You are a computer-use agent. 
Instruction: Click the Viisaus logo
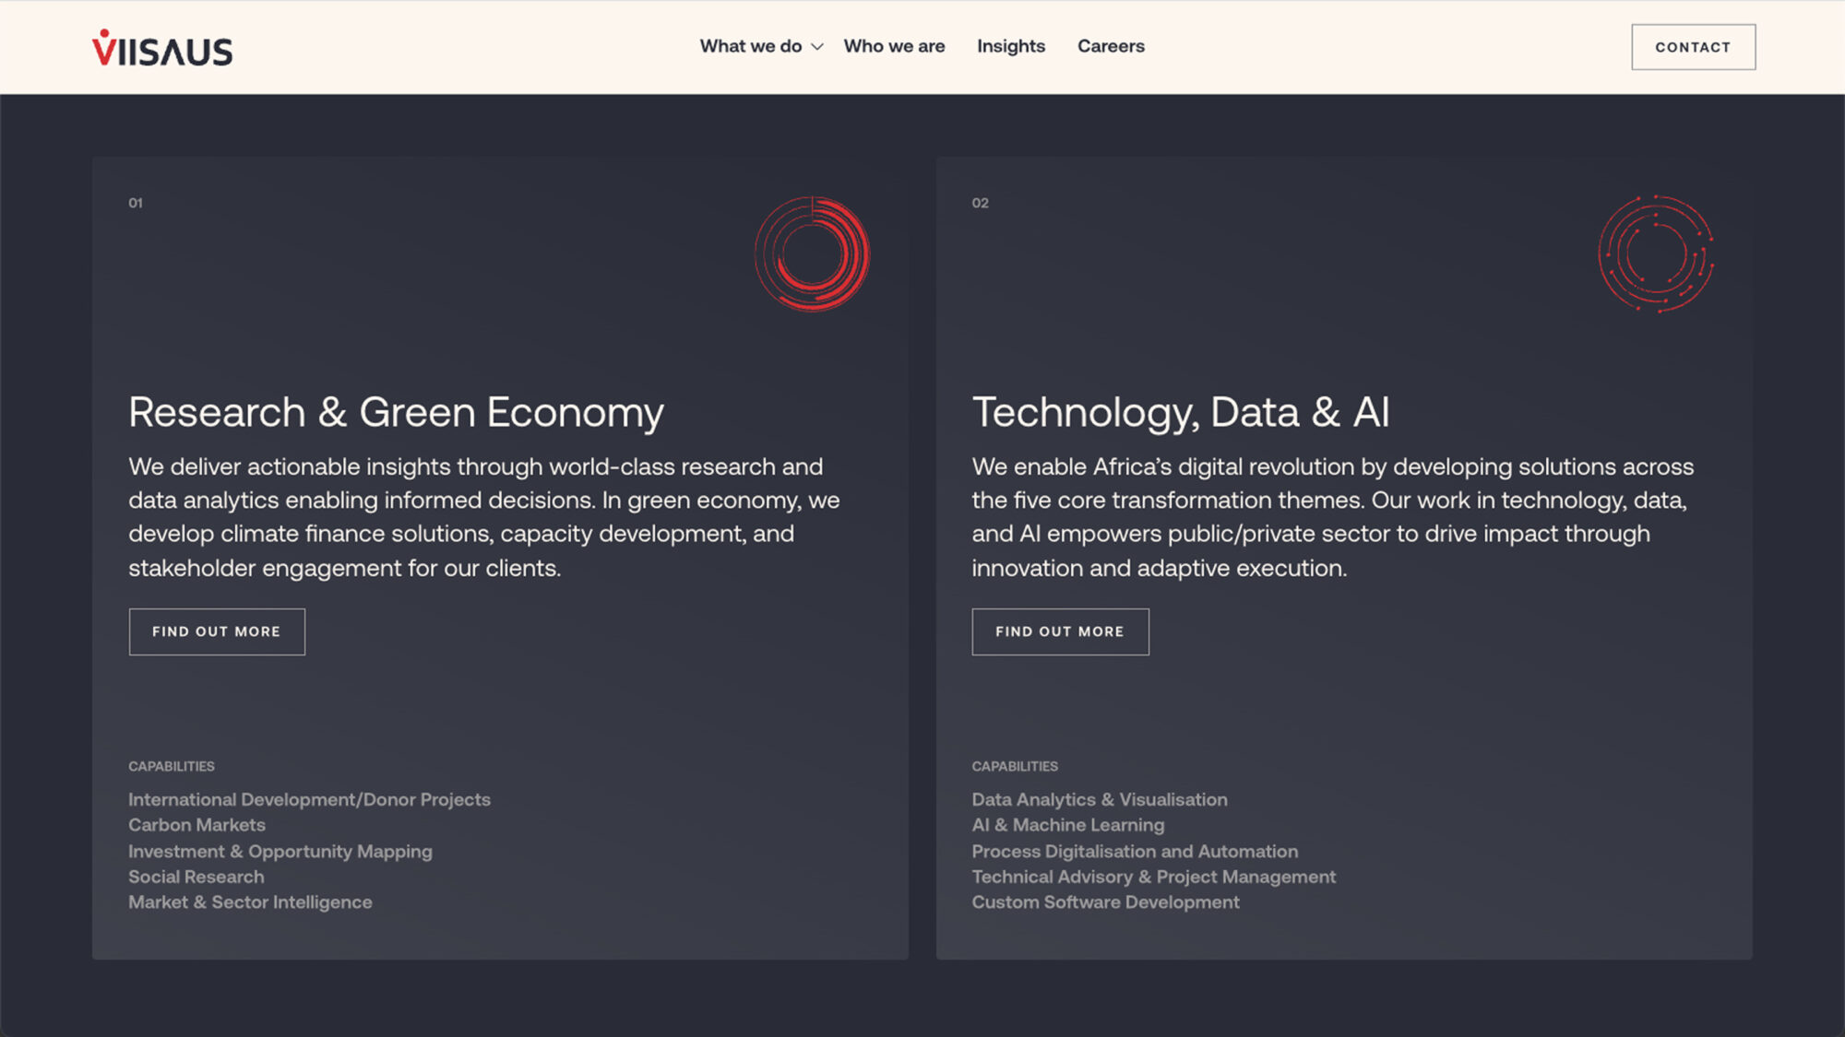click(x=162, y=49)
